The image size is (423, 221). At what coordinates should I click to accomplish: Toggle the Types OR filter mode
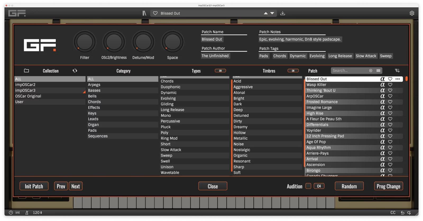coord(220,71)
